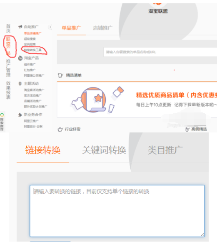Click the 淘宝产品 round icon
The height and width of the screenshot is (242, 217).
point(20,58)
